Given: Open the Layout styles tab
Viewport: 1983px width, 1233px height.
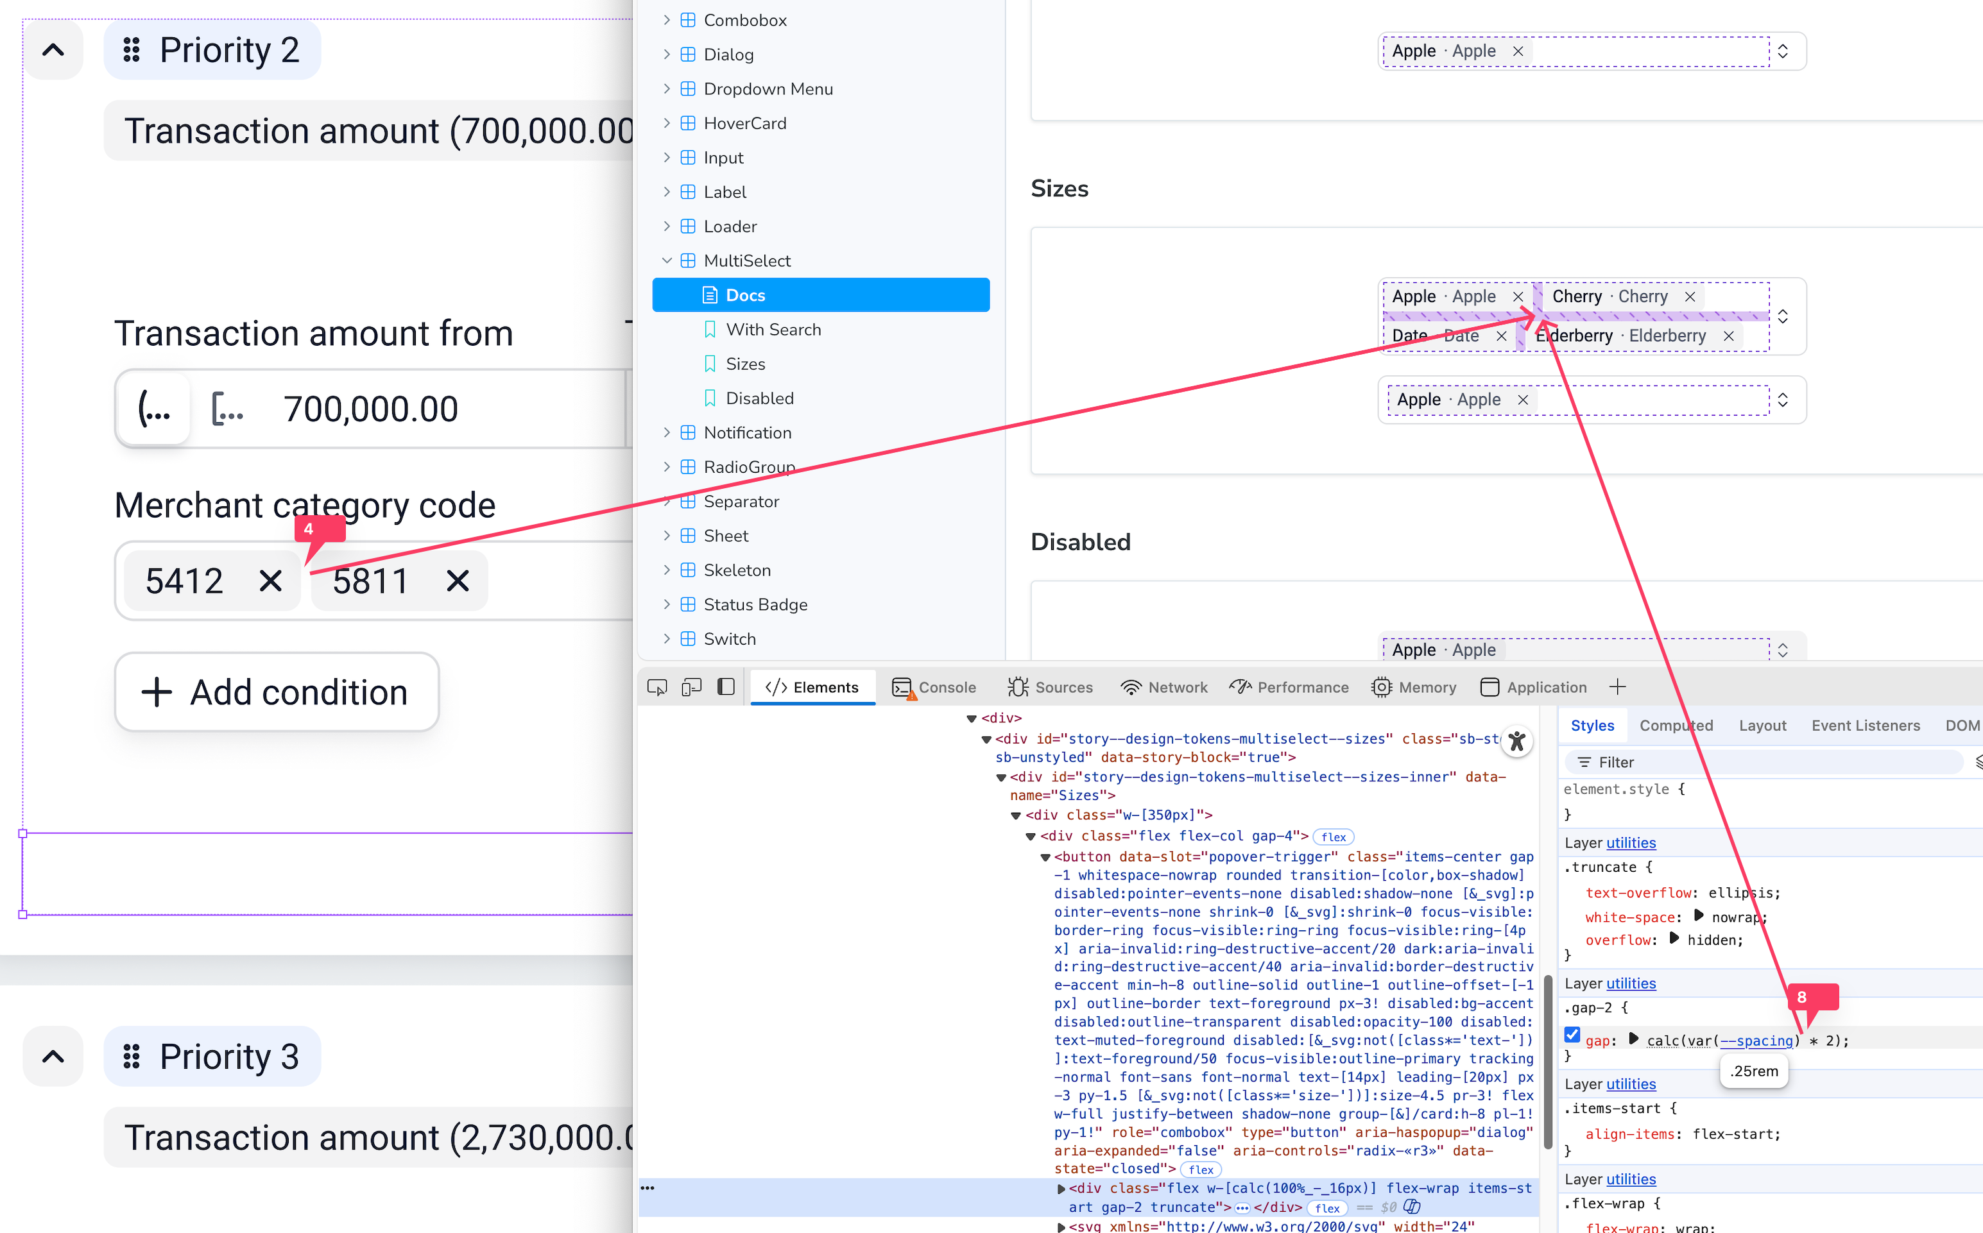Looking at the screenshot, I should coord(1762,726).
